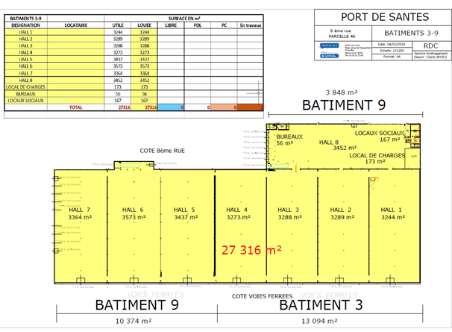Click the LOCATAIRE column header
This screenshot has height=332, width=452.
76,25
